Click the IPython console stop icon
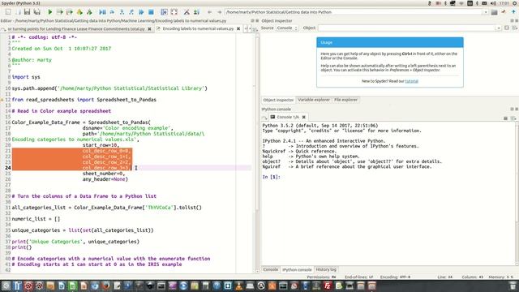519x292 pixels. (506, 118)
